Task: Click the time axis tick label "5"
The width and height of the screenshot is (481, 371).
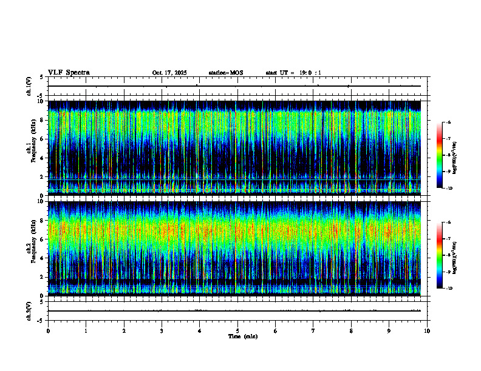Action: [237, 331]
